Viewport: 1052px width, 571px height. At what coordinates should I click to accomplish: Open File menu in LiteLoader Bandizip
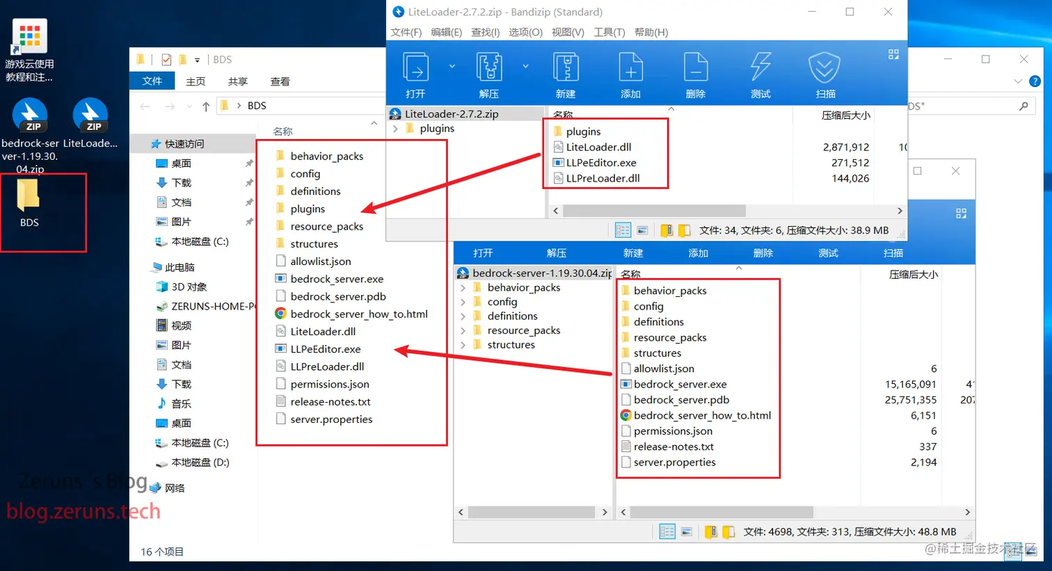(x=406, y=32)
